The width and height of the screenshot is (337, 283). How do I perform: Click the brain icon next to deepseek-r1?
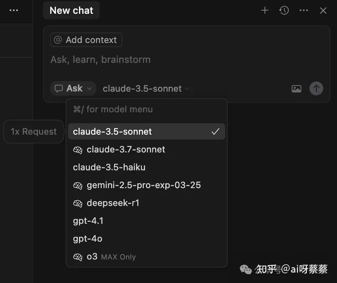(77, 203)
